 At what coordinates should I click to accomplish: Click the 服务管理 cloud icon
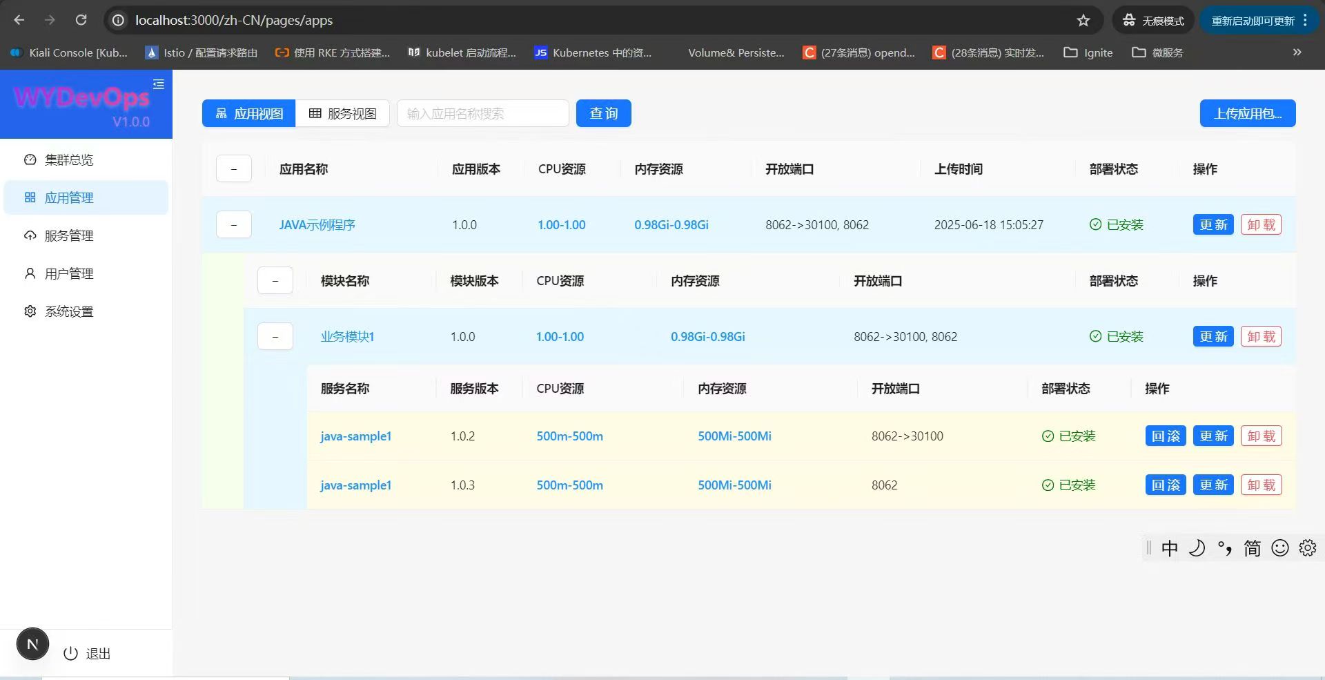[x=30, y=235]
